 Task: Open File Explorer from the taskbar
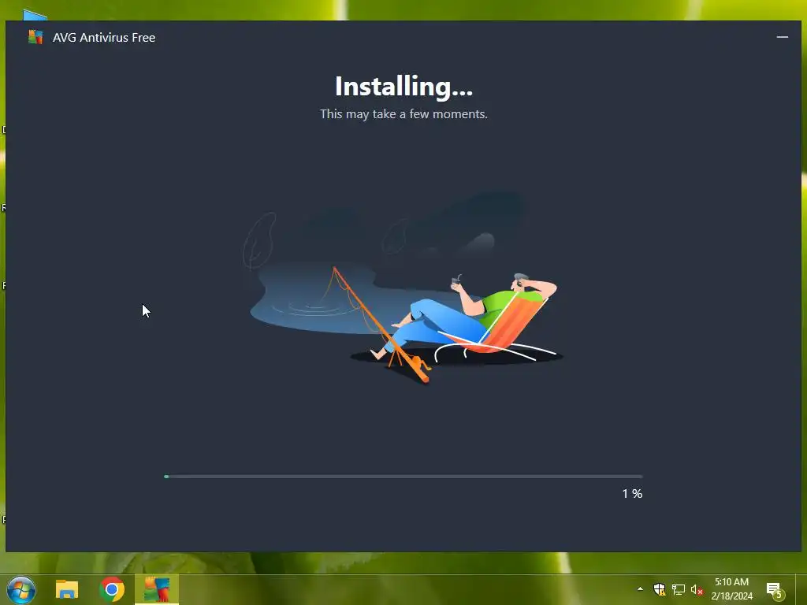(x=67, y=589)
